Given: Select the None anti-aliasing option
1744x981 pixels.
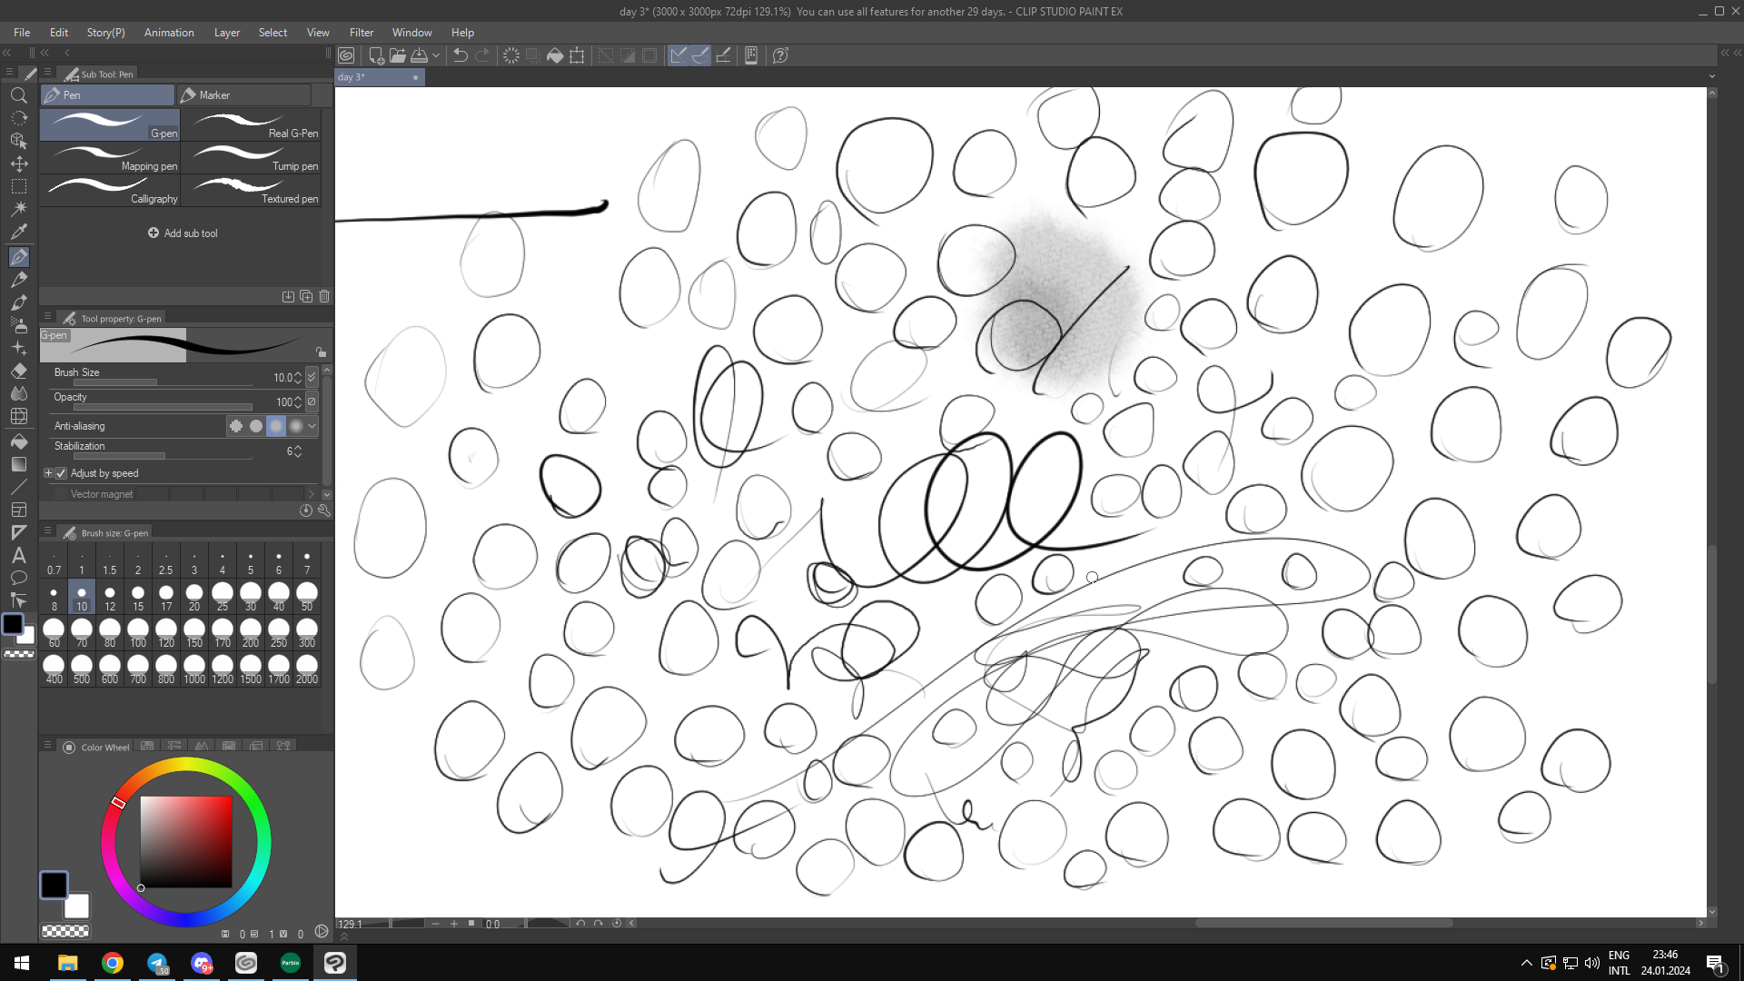Looking at the screenshot, I should coord(236,426).
